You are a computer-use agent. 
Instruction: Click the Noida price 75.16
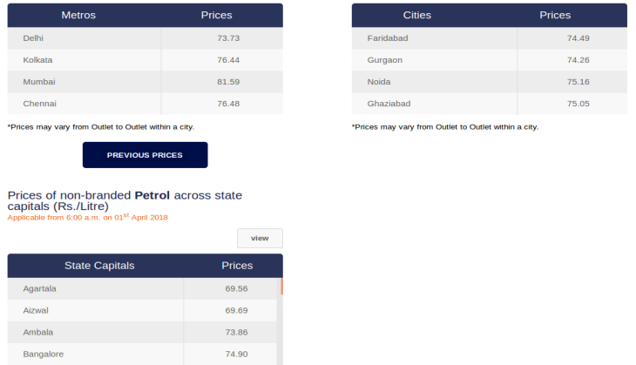[578, 82]
